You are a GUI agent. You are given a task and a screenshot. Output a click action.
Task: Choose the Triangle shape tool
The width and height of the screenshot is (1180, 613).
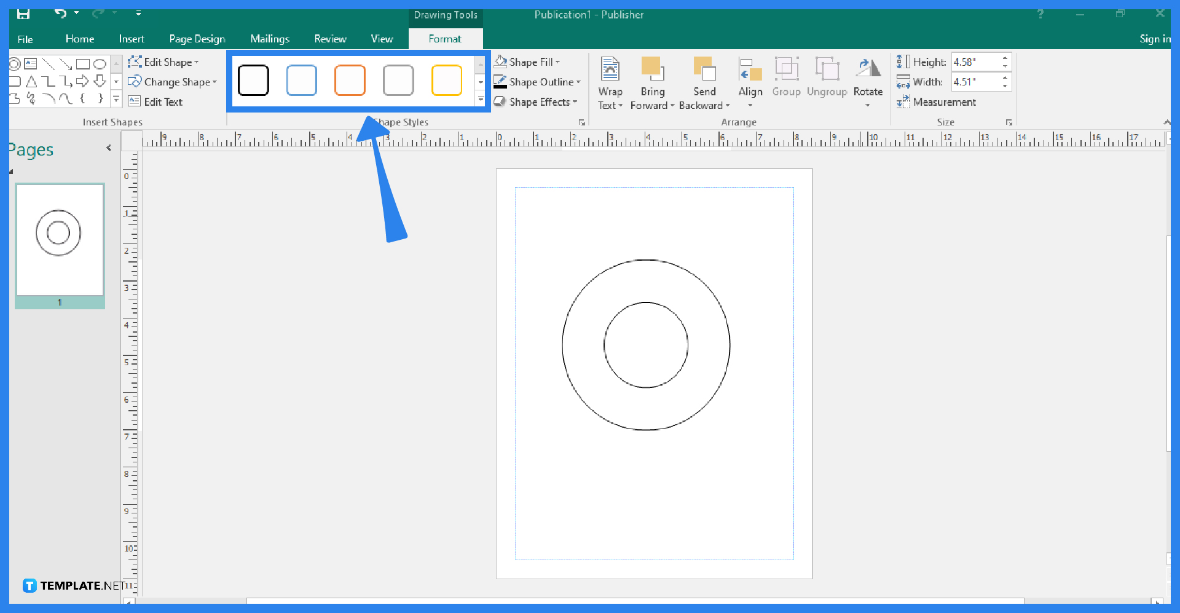31,81
